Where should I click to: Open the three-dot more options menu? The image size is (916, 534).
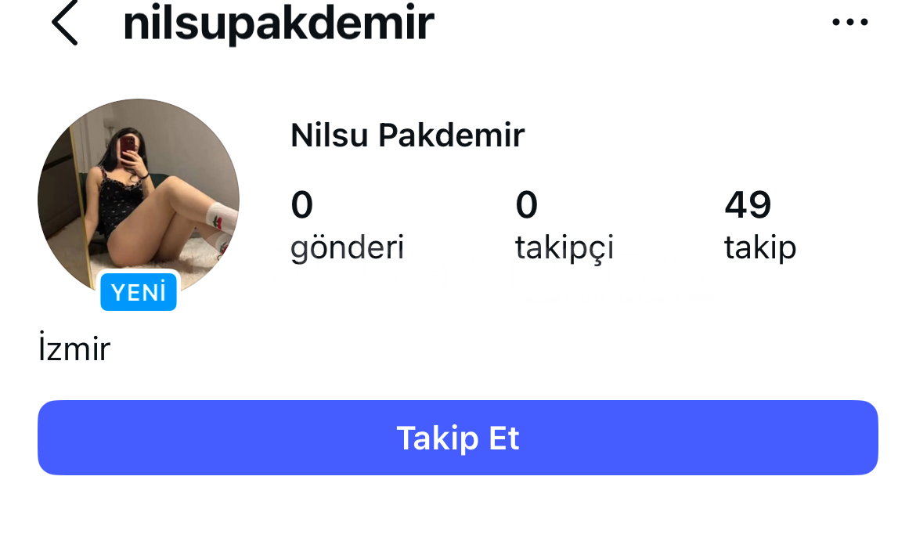pos(850,23)
